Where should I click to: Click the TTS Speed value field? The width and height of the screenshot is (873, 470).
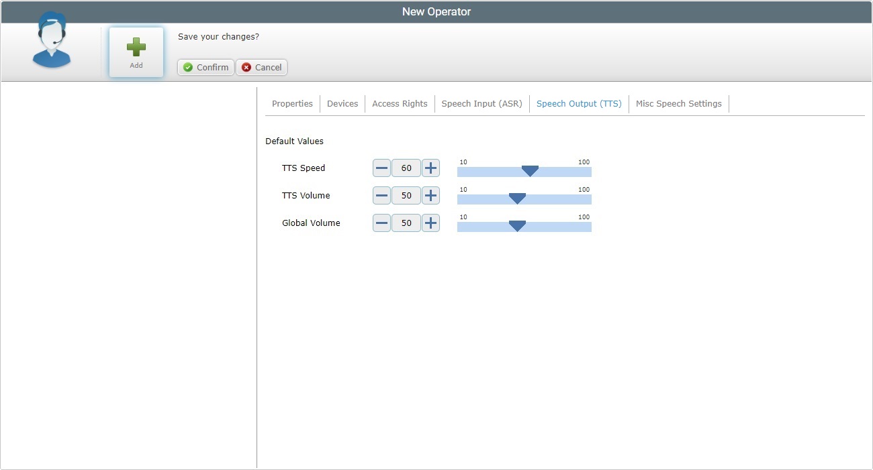coord(406,168)
